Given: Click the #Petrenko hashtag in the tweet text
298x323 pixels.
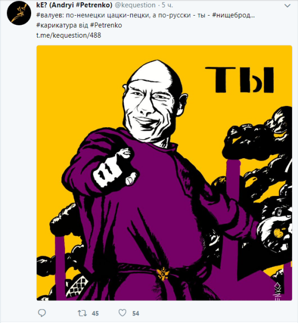Looking at the screenshot, I should coord(106,25).
